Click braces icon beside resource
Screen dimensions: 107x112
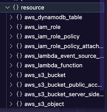pyautogui.click(x=16, y=7)
